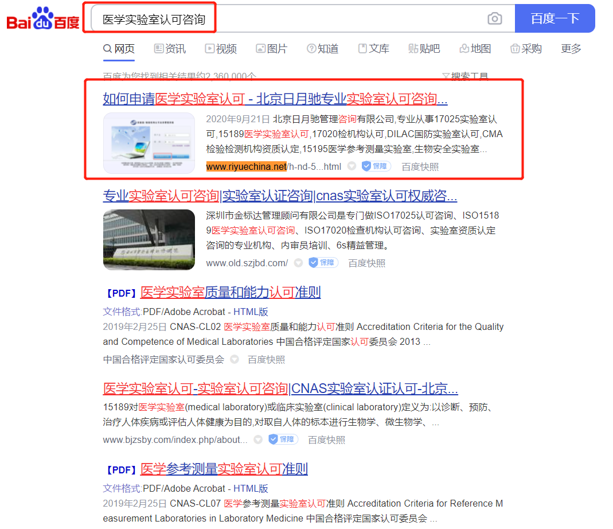Open PDF result 医学参考测量实验室认可准则

tap(224, 469)
